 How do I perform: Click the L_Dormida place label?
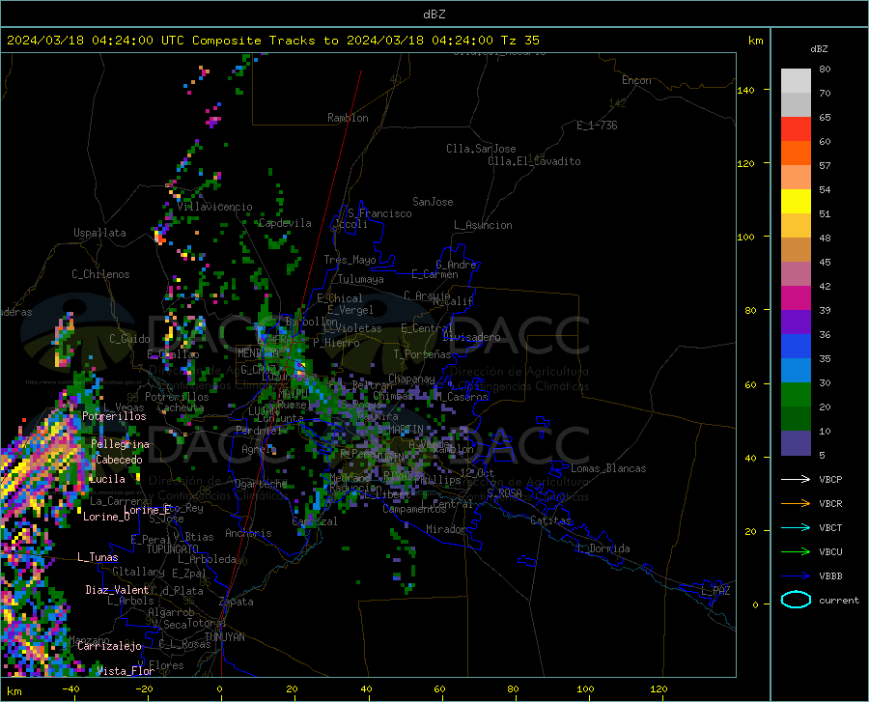click(x=603, y=548)
